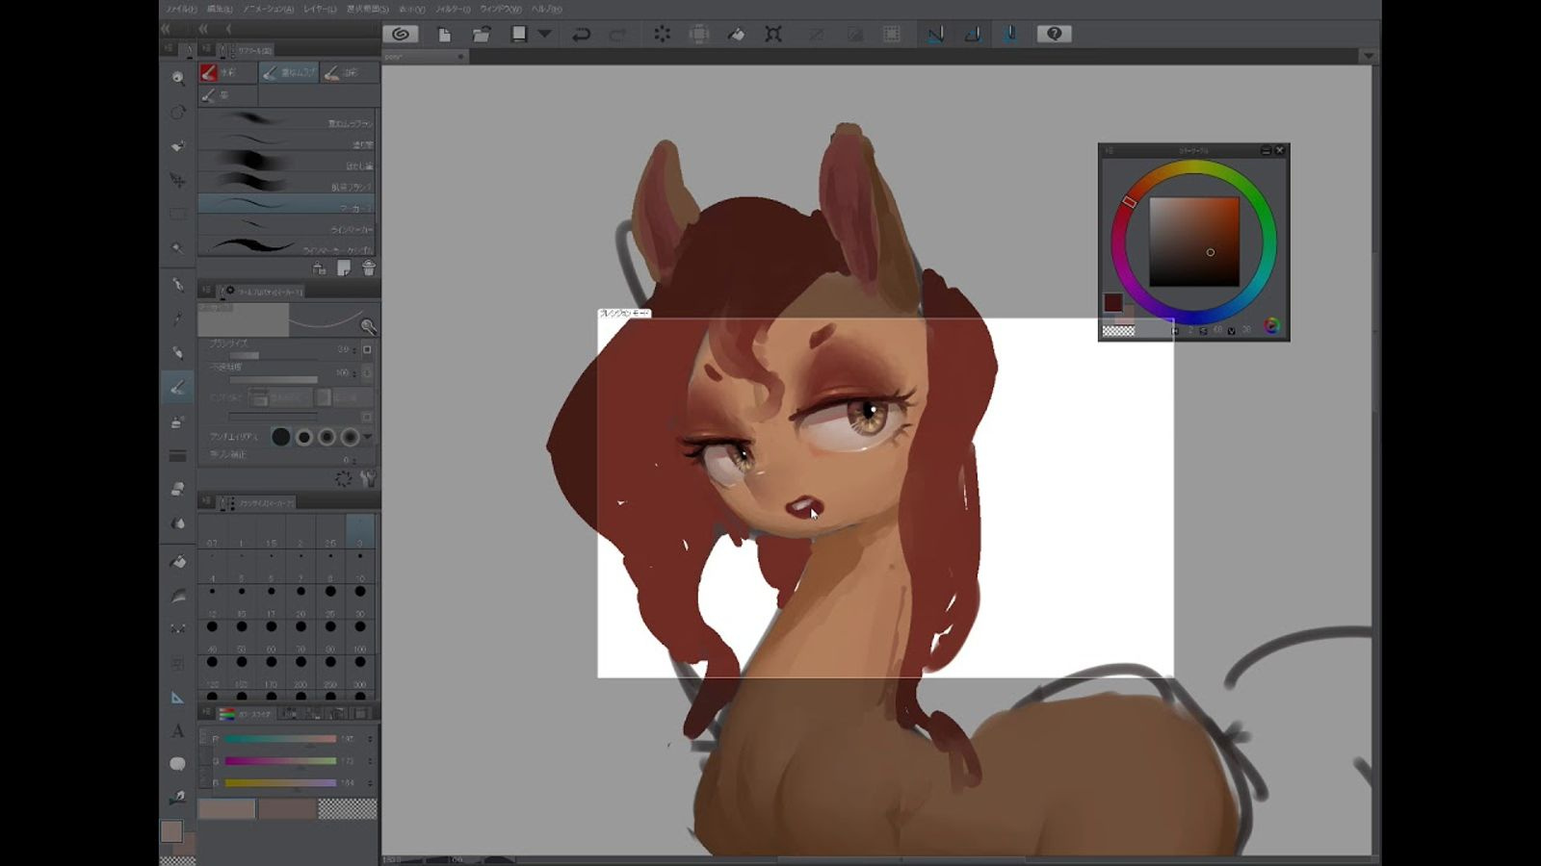Select the Balloon tool
This screenshot has height=866, width=1541.
coord(177,764)
